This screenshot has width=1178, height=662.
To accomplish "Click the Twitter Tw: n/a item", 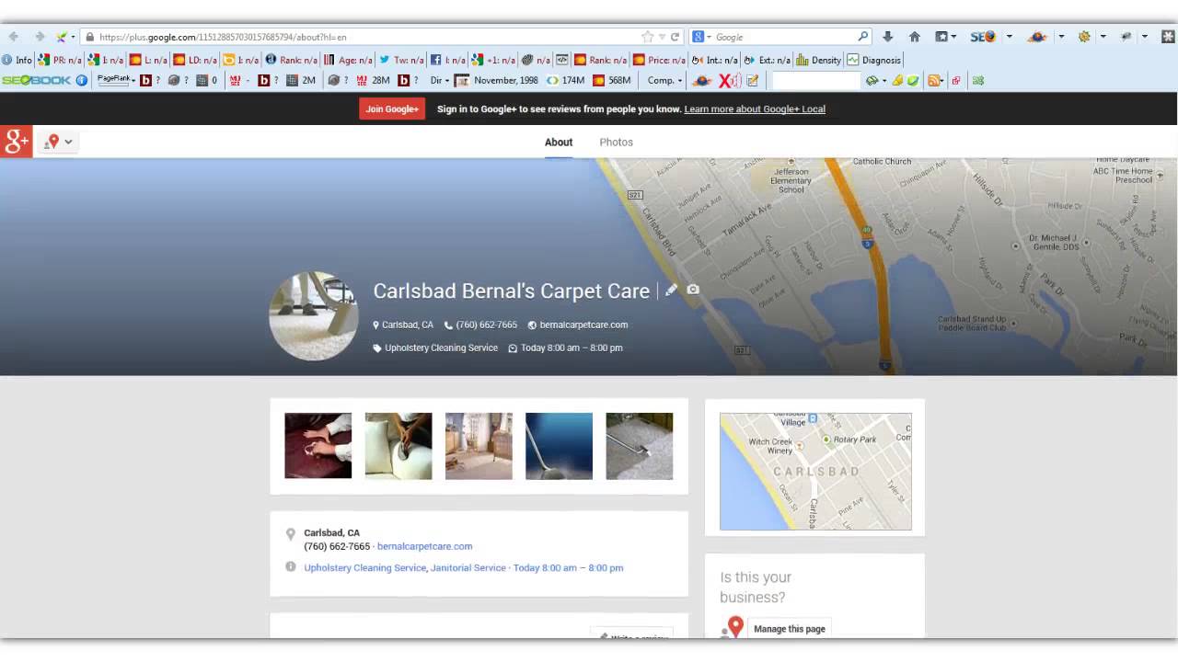I will click(x=401, y=60).
